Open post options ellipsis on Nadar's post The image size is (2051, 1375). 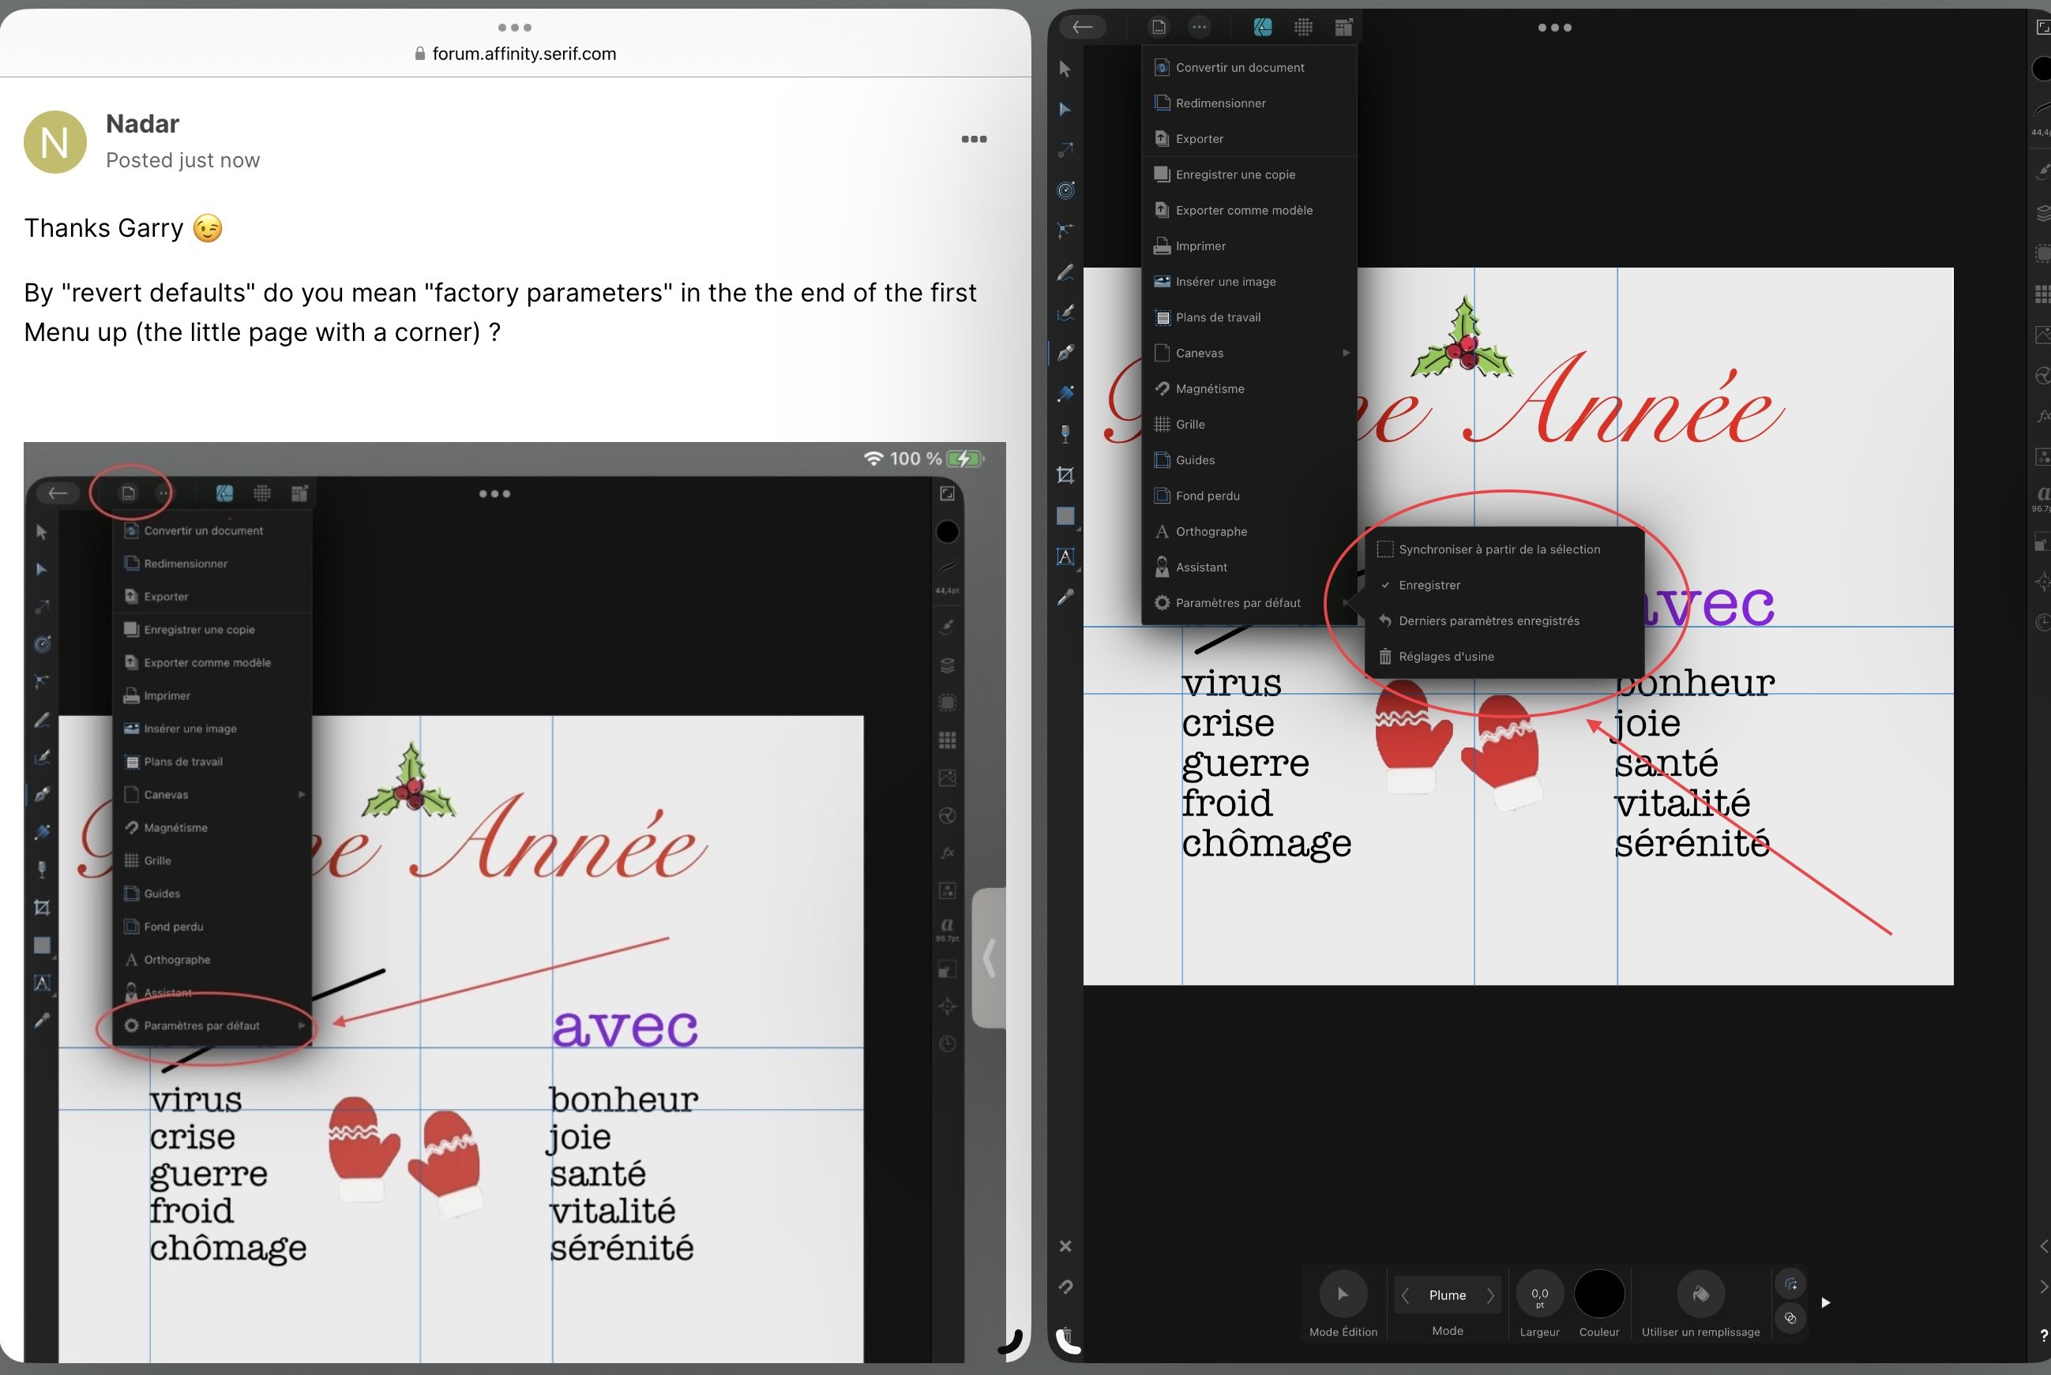click(x=974, y=139)
